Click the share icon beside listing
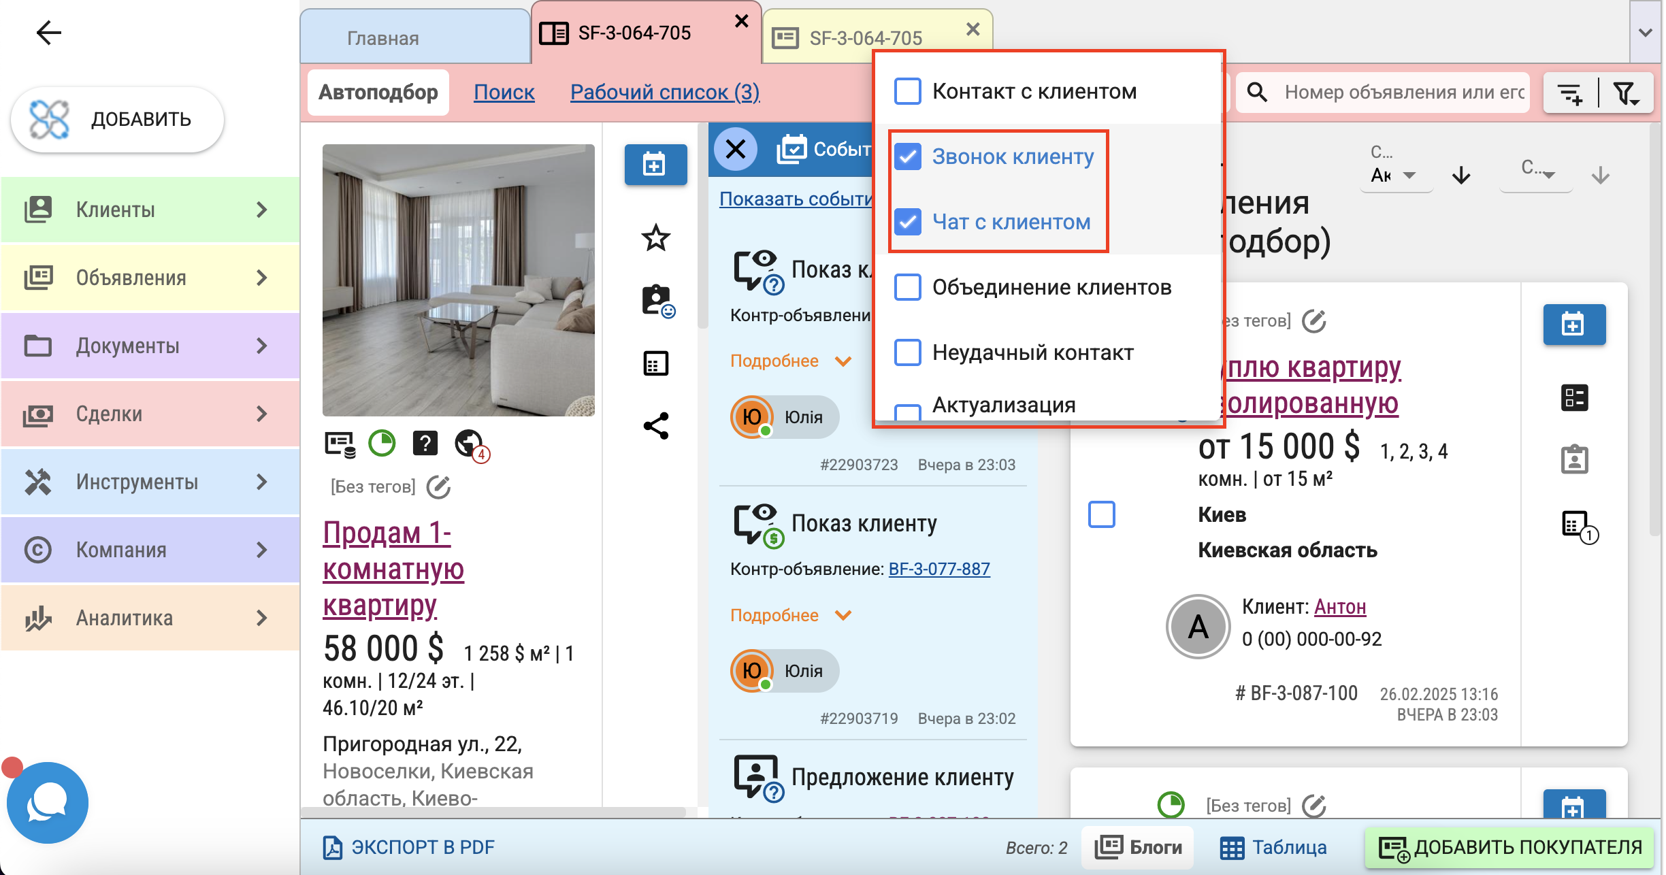Viewport: 1666px width, 875px height. [655, 427]
